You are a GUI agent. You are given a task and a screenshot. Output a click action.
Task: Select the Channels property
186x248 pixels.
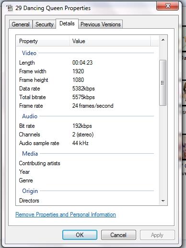(30, 135)
